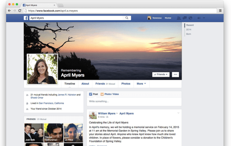Jump to 2014 in the timeline sidebar

pyautogui.click(x=189, y=29)
